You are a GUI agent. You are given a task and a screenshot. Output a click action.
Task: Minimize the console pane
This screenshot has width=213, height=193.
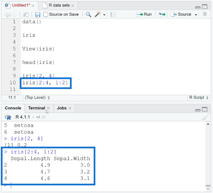(x=198, y=110)
